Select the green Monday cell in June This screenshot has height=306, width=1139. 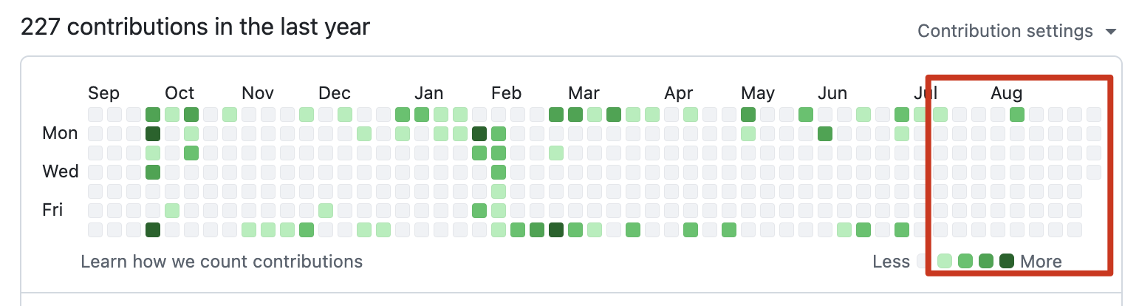[825, 134]
